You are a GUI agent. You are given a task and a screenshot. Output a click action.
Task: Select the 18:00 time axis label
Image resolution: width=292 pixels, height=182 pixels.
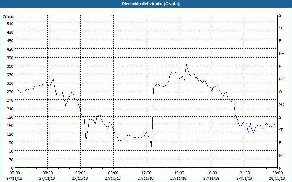pyautogui.click(x=212, y=173)
